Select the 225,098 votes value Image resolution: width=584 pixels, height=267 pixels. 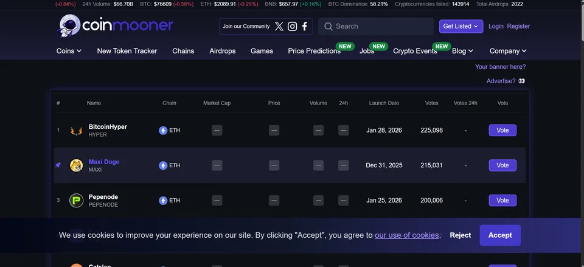point(432,130)
